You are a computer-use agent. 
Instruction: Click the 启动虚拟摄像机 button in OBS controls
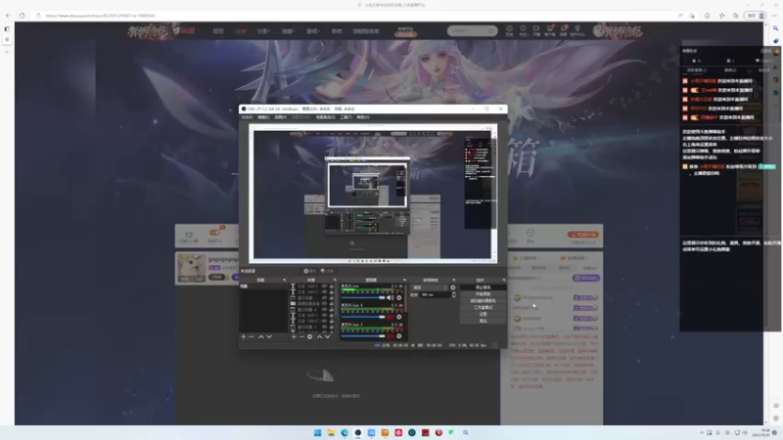(483, 301)
